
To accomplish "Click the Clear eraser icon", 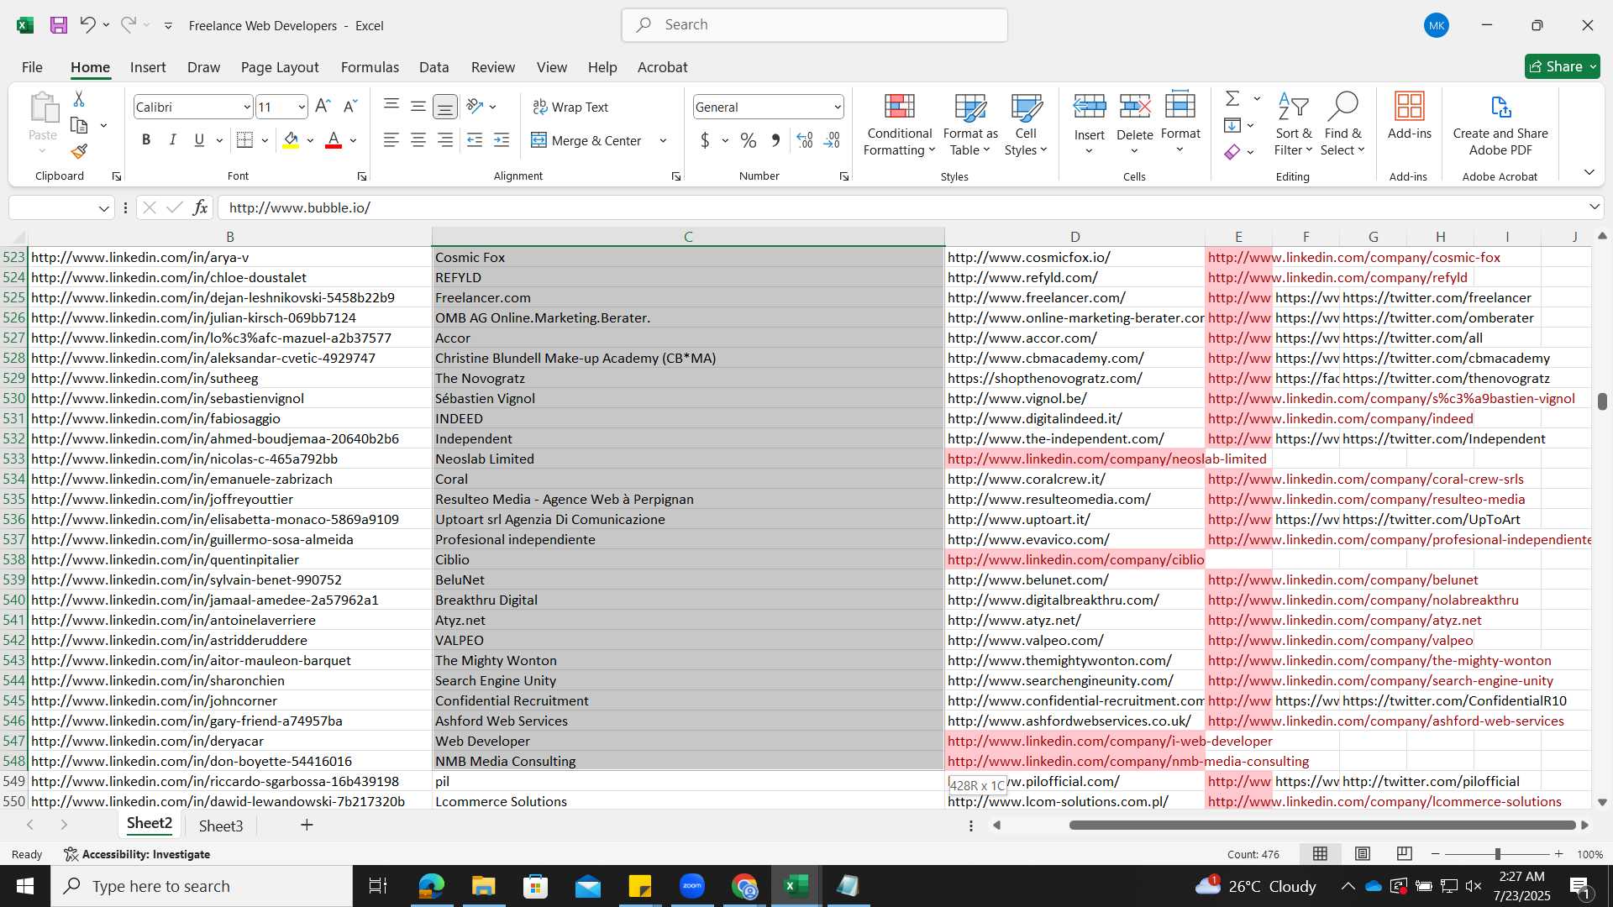I will pyautogui.click(x=1232, y=152).
